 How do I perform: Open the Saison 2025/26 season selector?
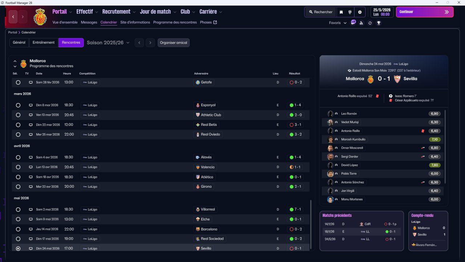[108, 43]
